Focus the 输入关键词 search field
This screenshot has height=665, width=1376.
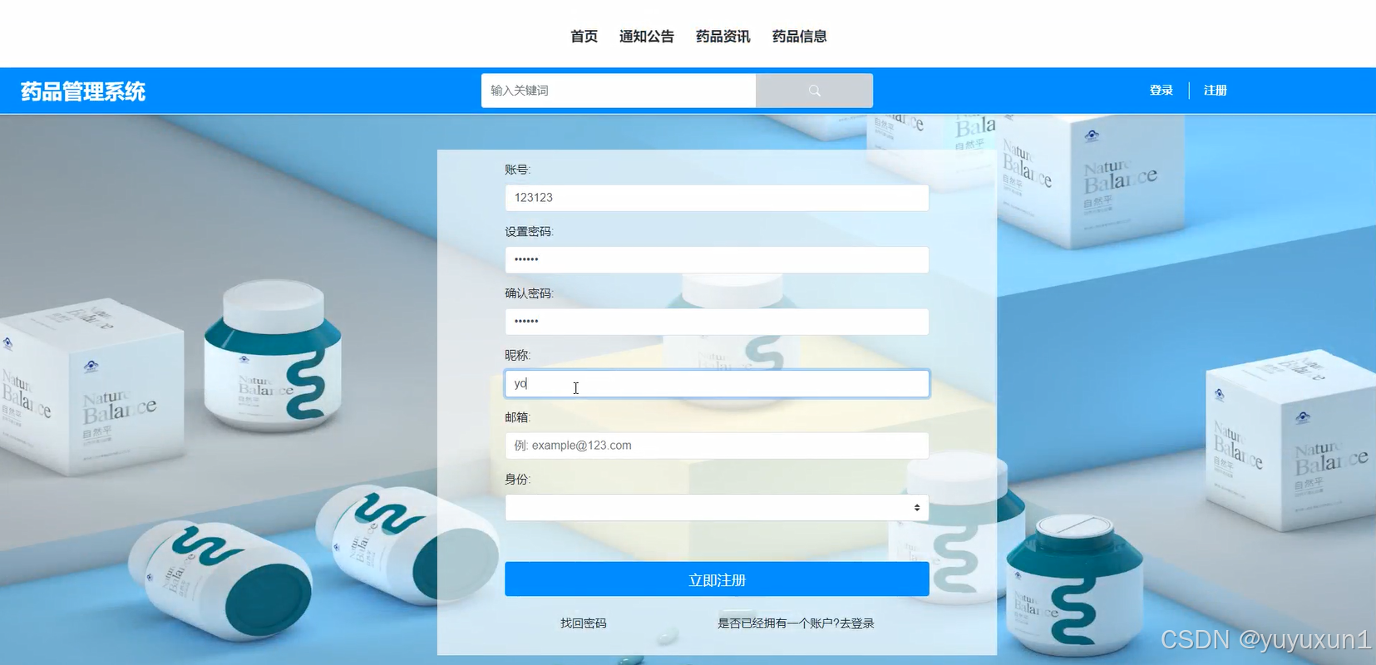click(619, 91)
